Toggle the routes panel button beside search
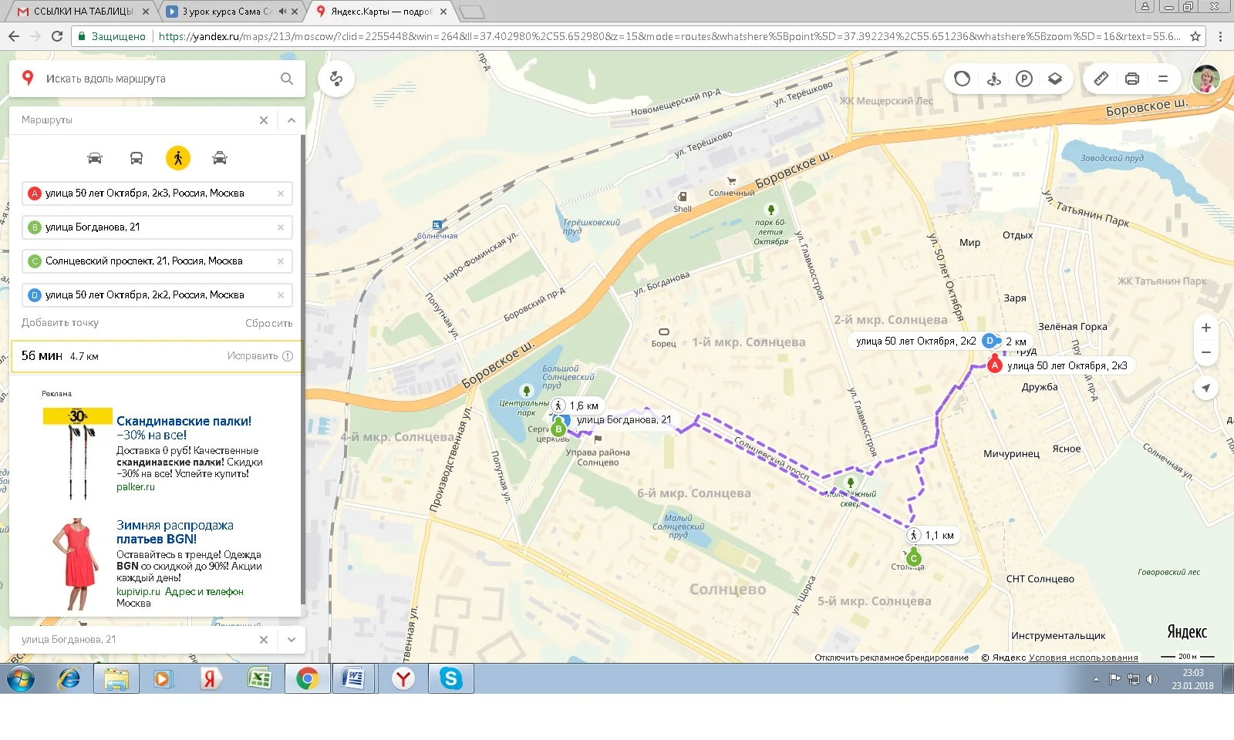 [x=336, y=79]
